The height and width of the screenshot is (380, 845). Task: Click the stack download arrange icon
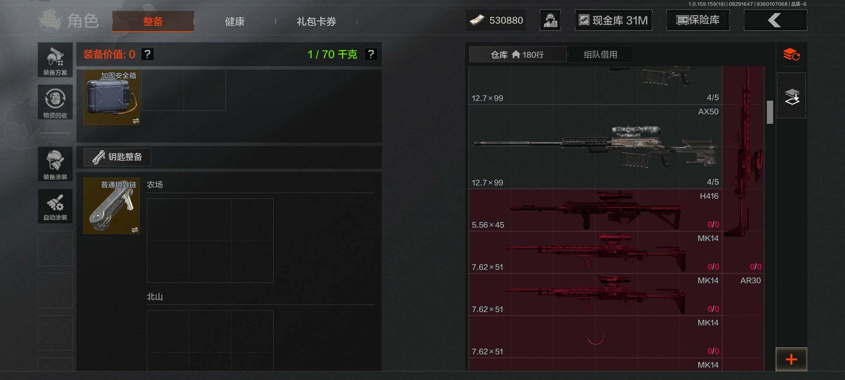(x=791, y=96)
